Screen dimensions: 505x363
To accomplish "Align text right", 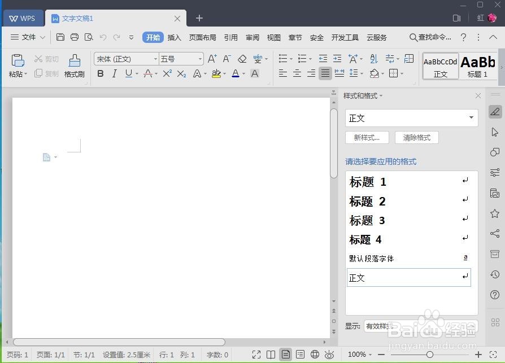I will point(311,73).
